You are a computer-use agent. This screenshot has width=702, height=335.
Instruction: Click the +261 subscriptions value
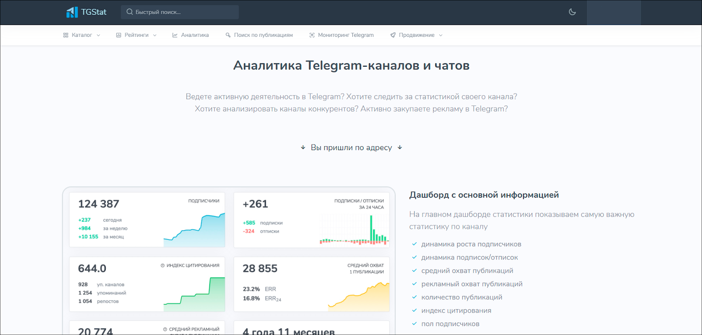point(255,204)
